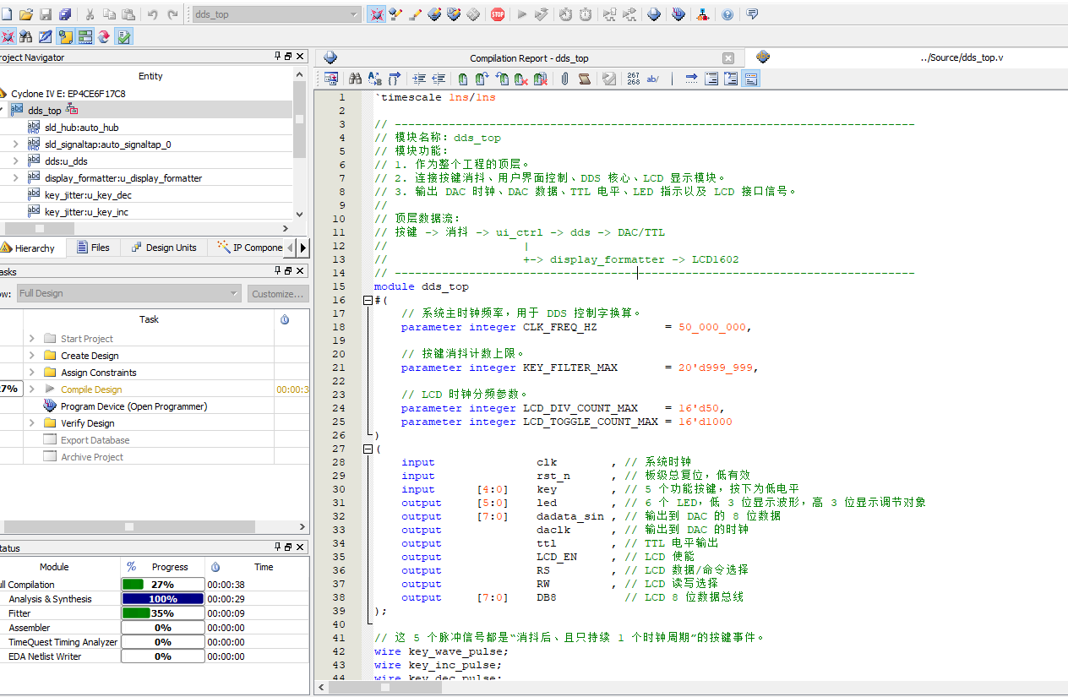Select the key_jitter:u_key_dec entity

pos(88,195)
